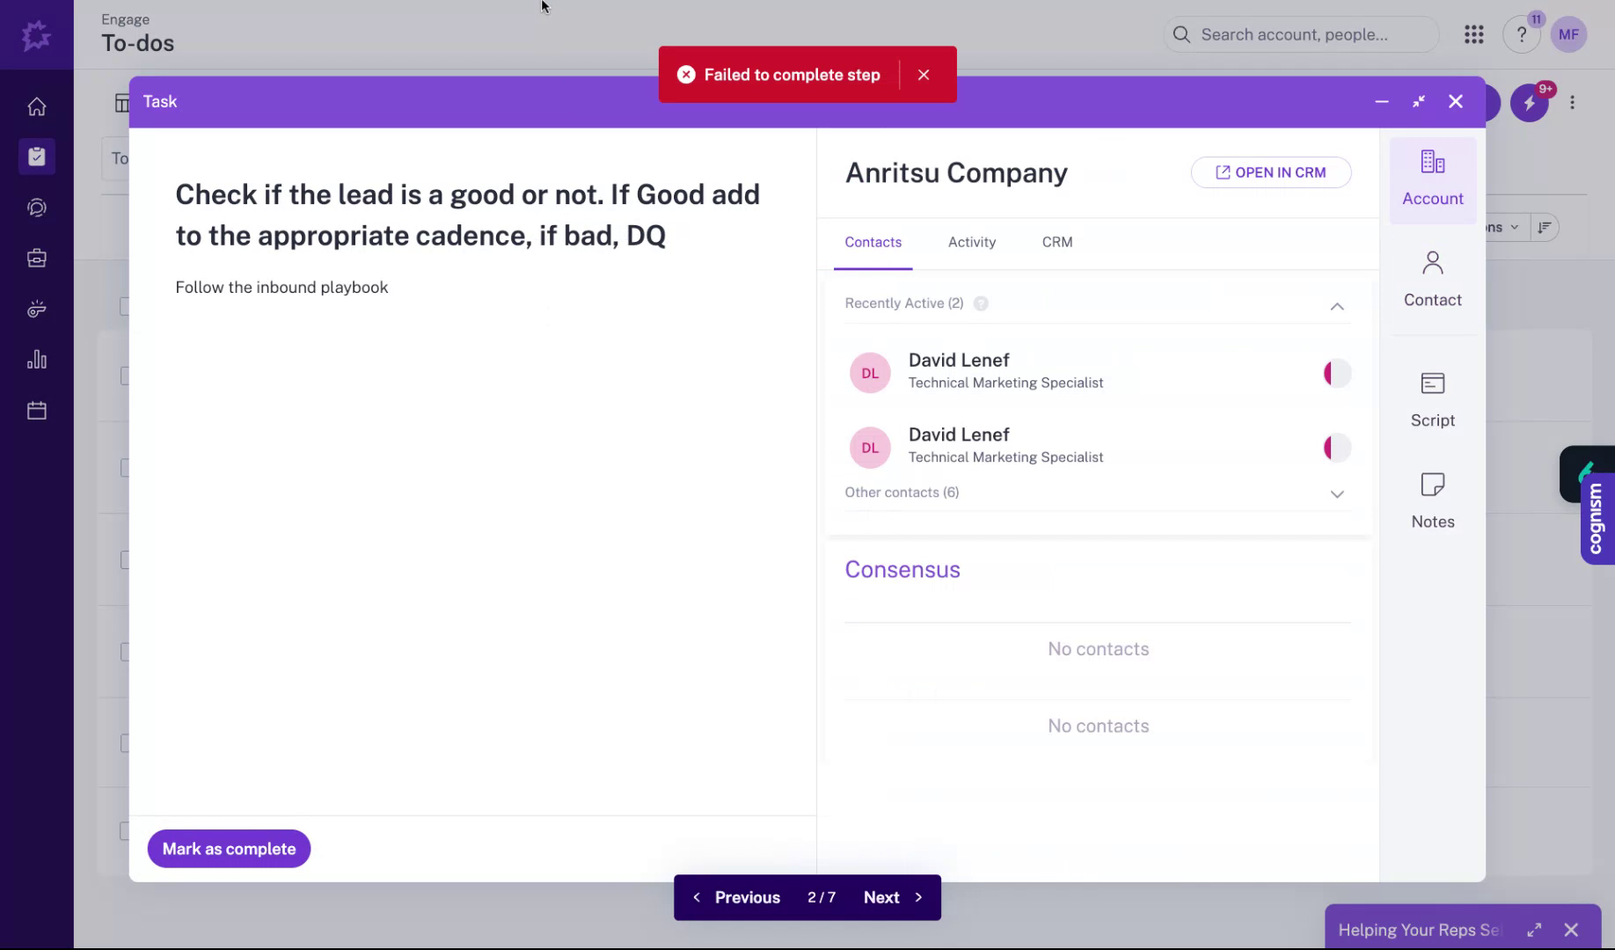Click Mark as complete
This screenshot has width=1615, height=950.
coord(228,848)
